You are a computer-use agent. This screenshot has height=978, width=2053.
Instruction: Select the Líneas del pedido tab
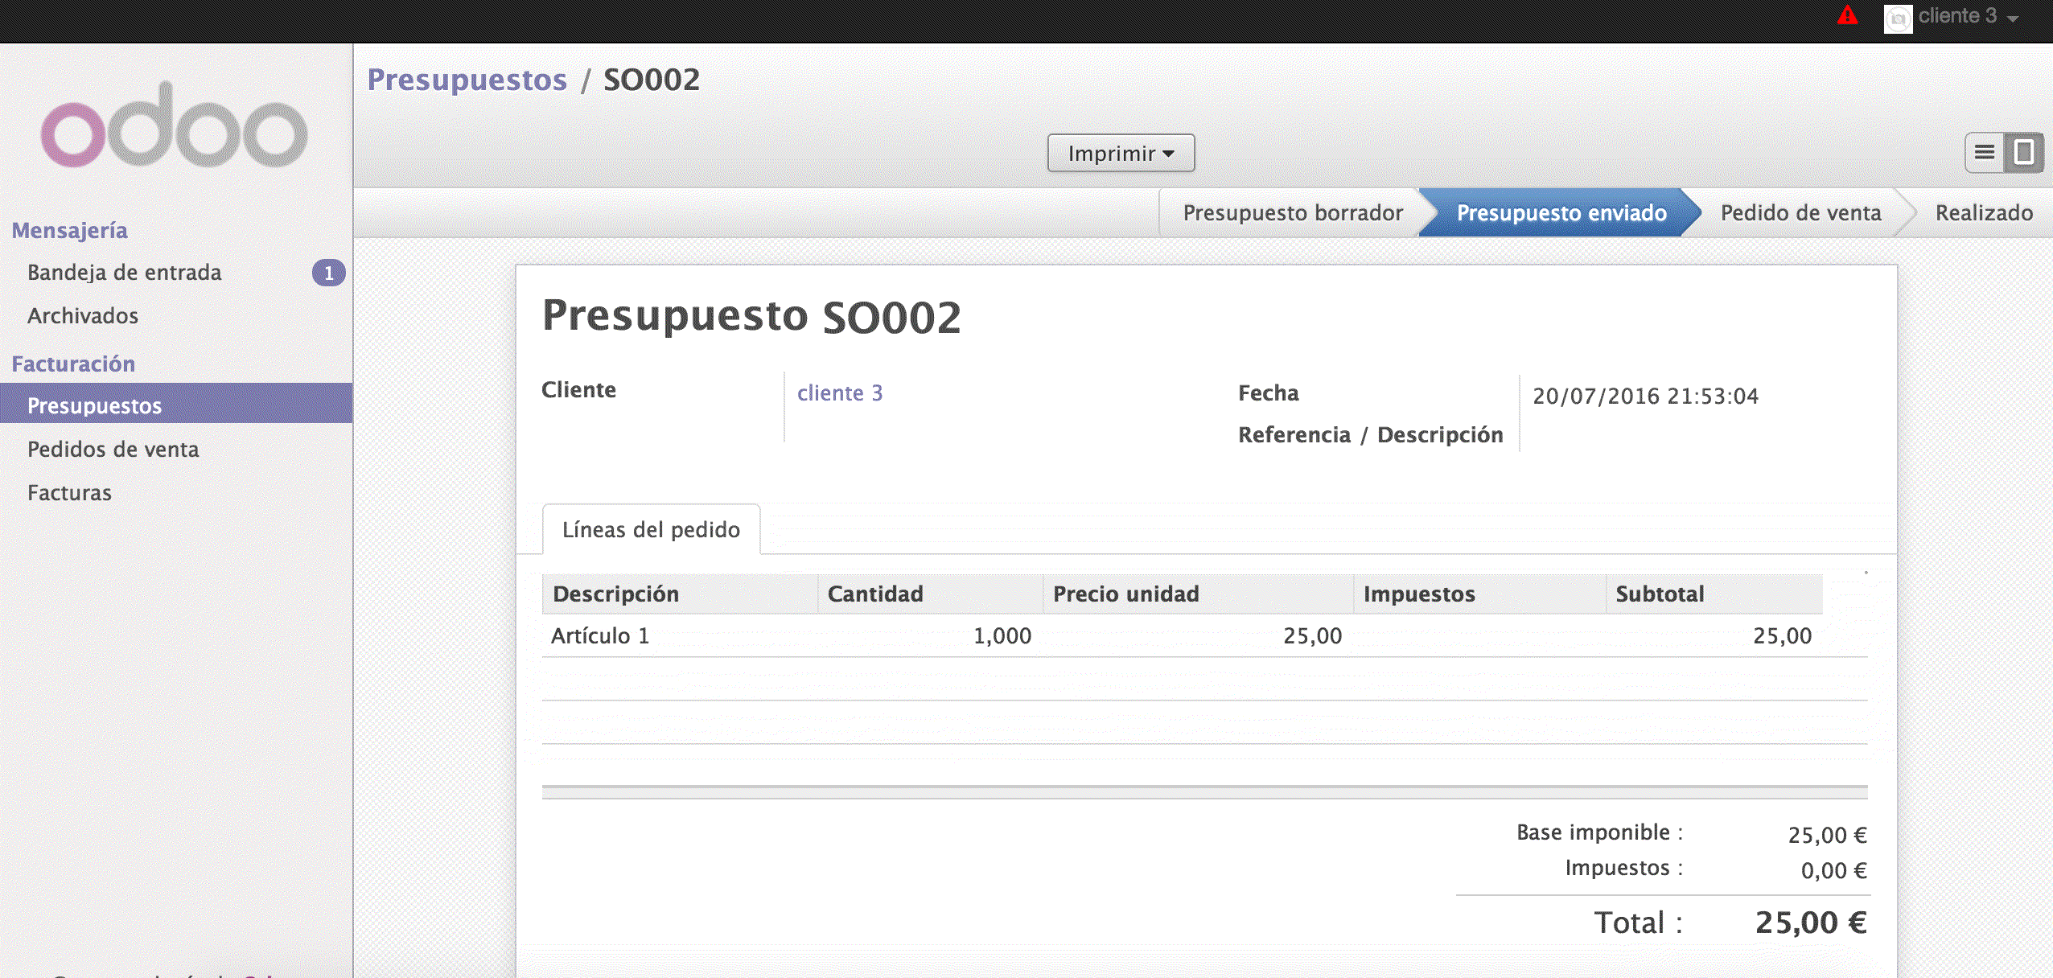[x=651, y=530]
